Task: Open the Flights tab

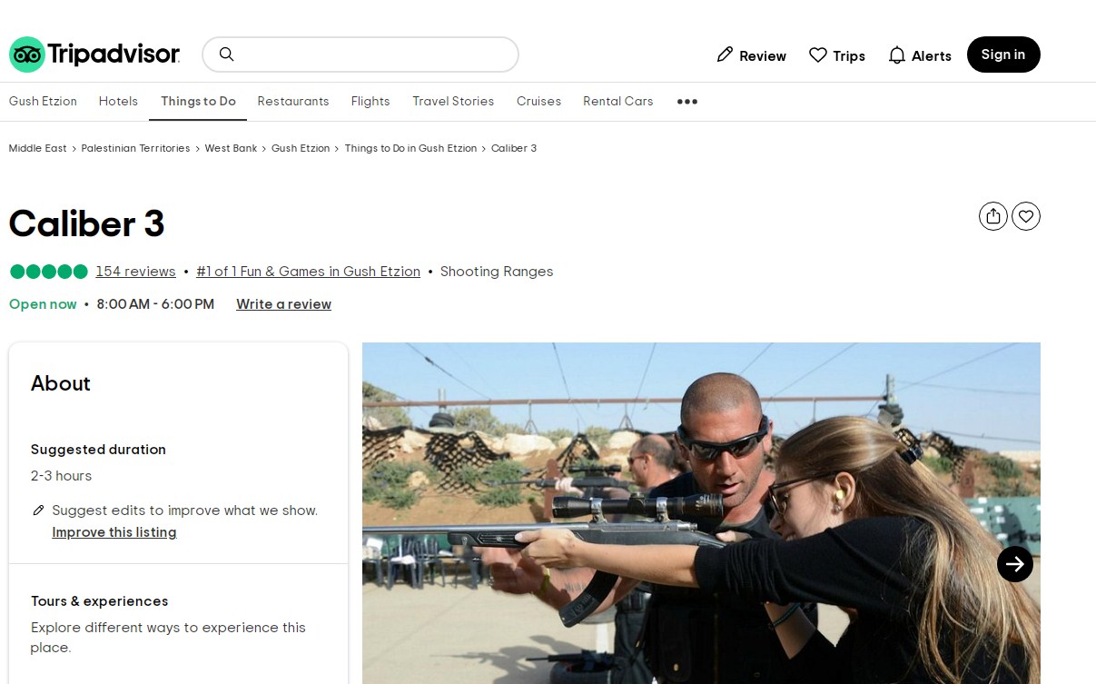Action: (370, 102)
